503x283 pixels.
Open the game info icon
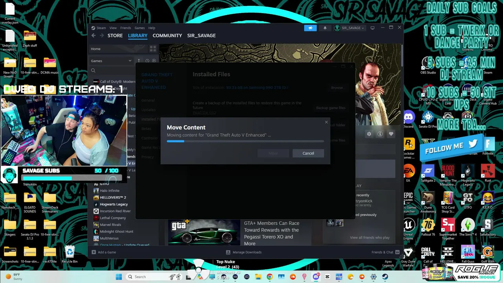coord(380,134)
